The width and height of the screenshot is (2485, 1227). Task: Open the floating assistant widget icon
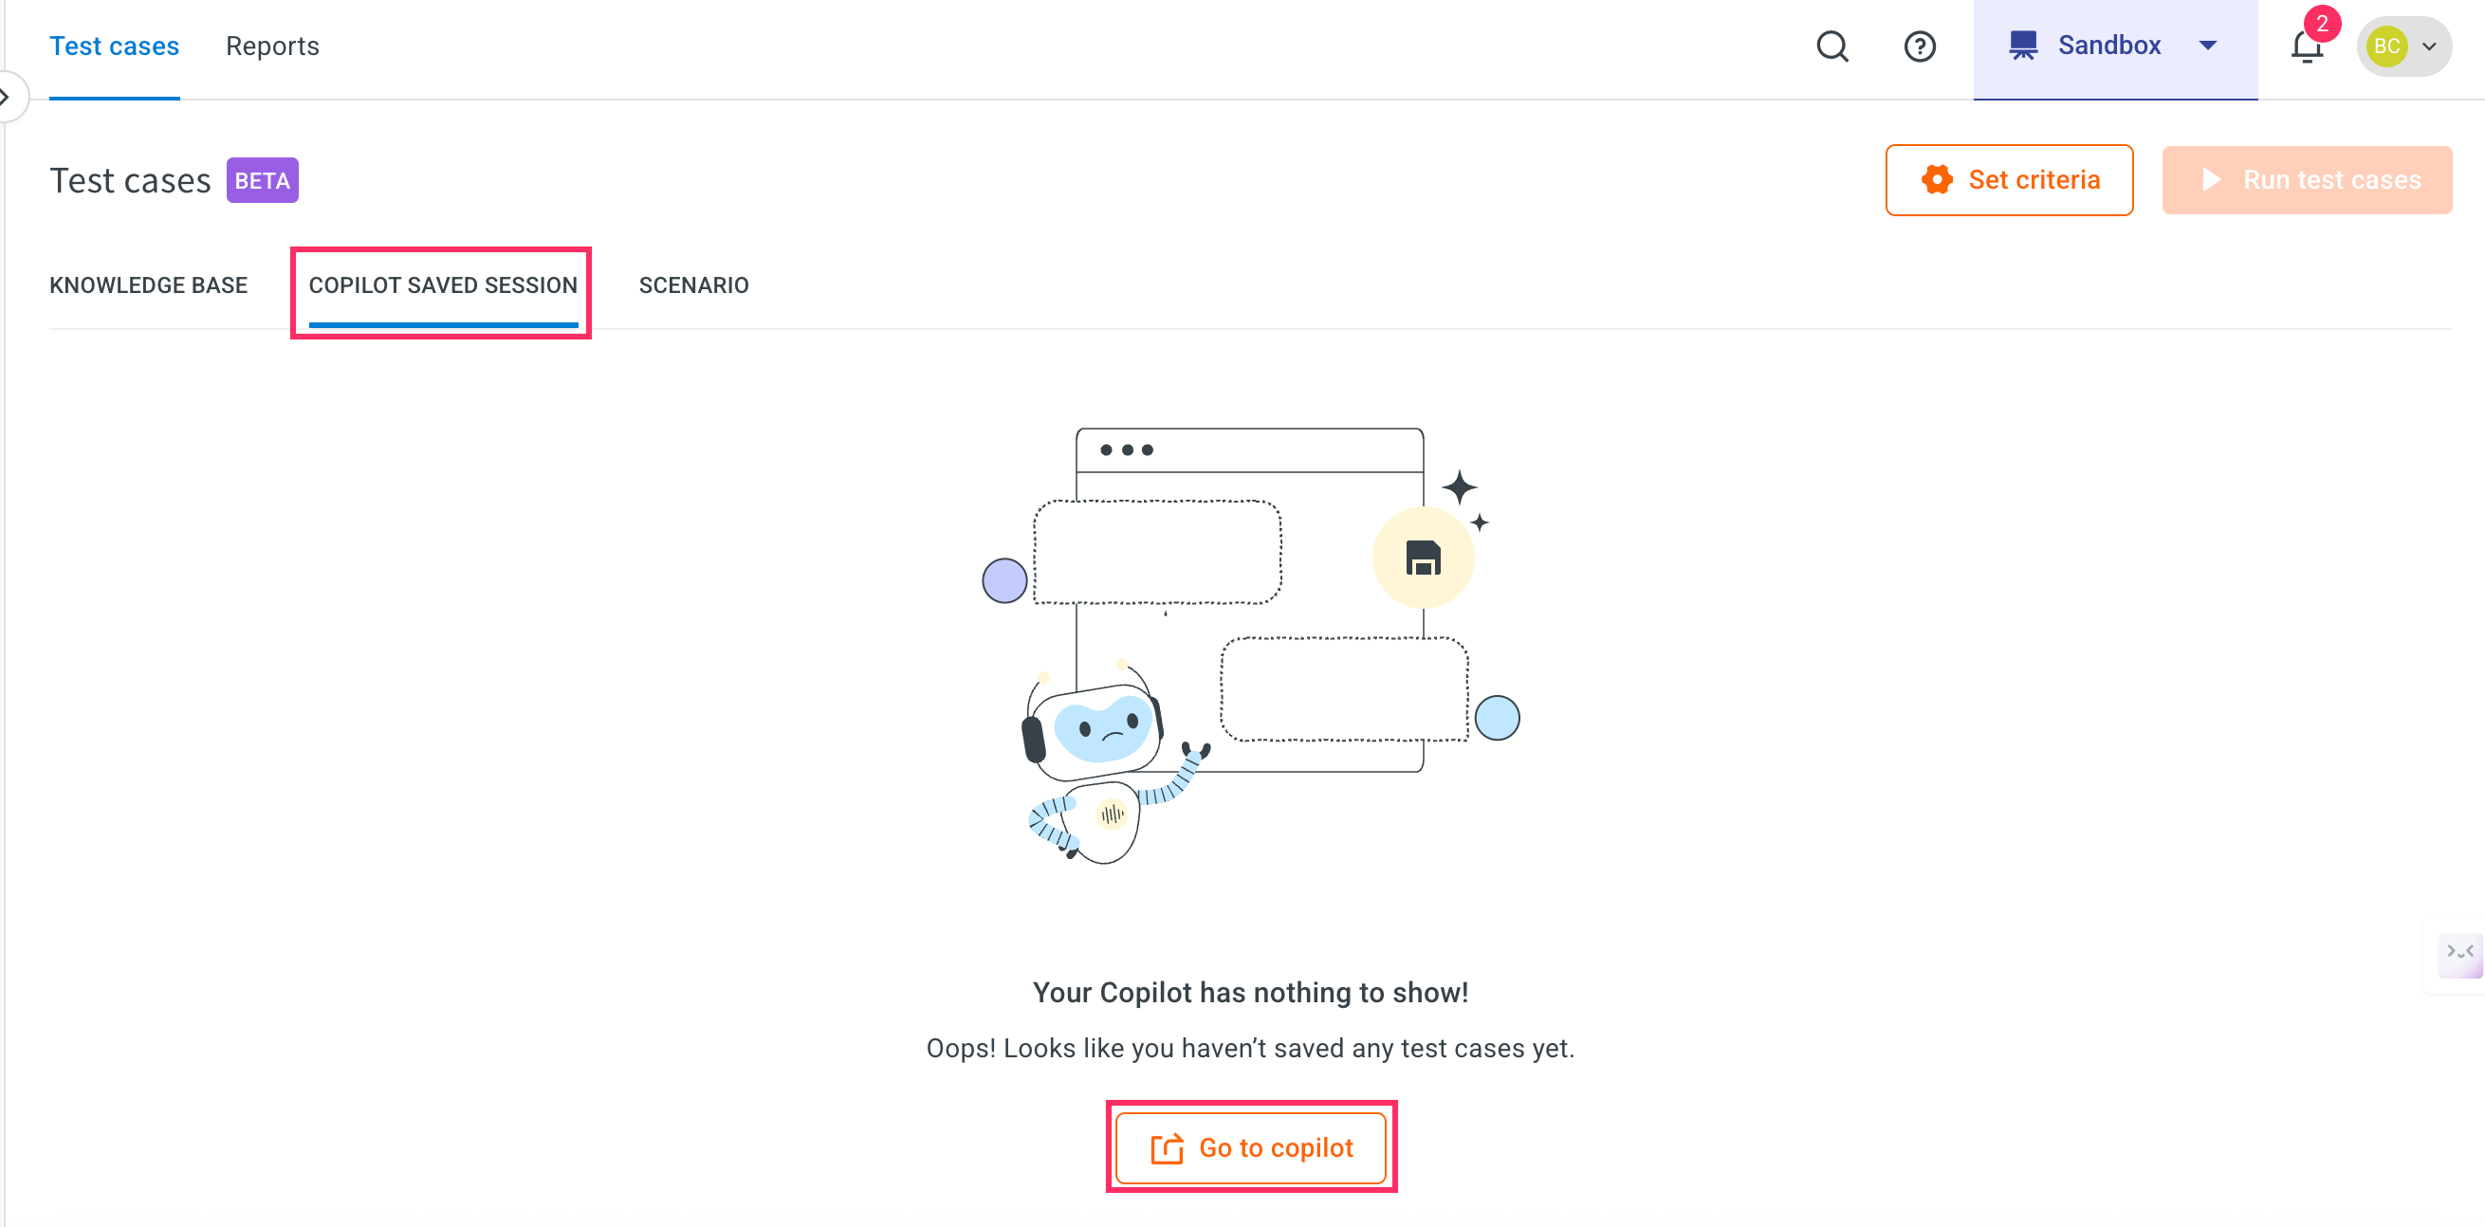tap(2460, 955)
